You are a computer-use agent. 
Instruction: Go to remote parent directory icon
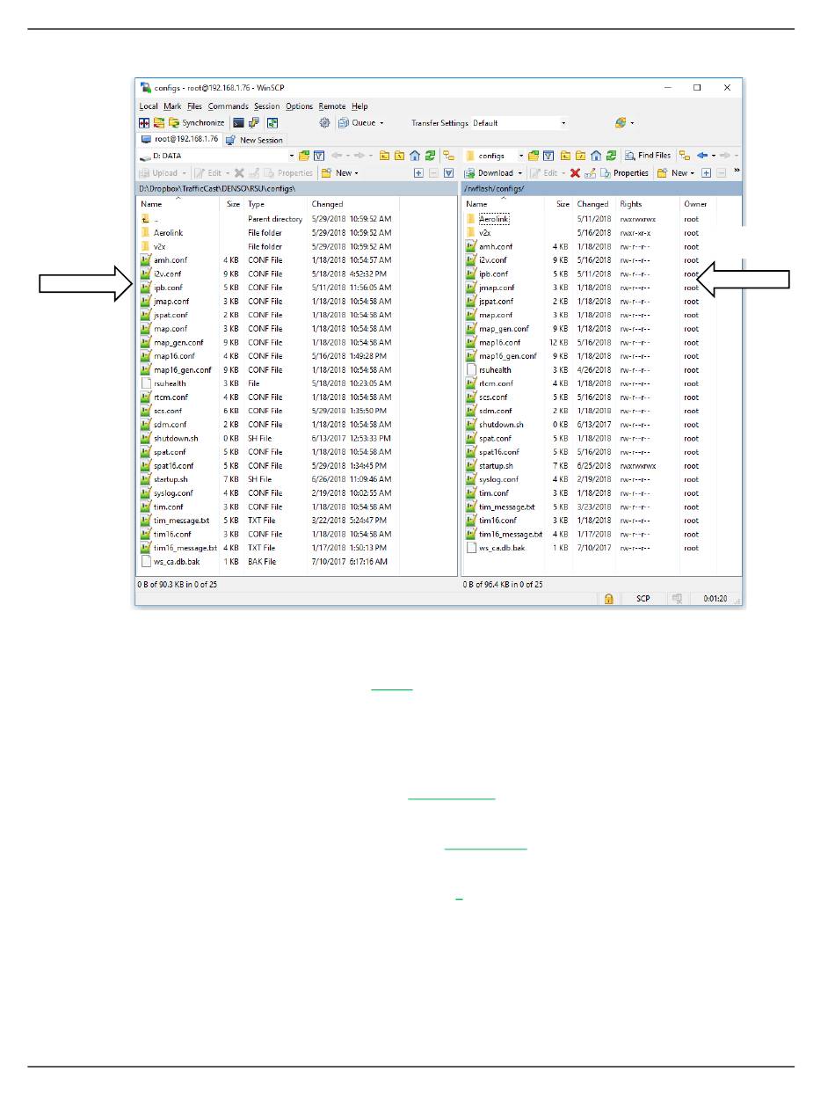[x=566, y=156]
